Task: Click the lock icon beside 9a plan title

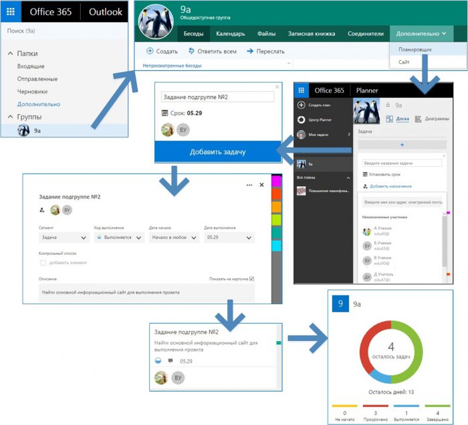Action: 388,105
